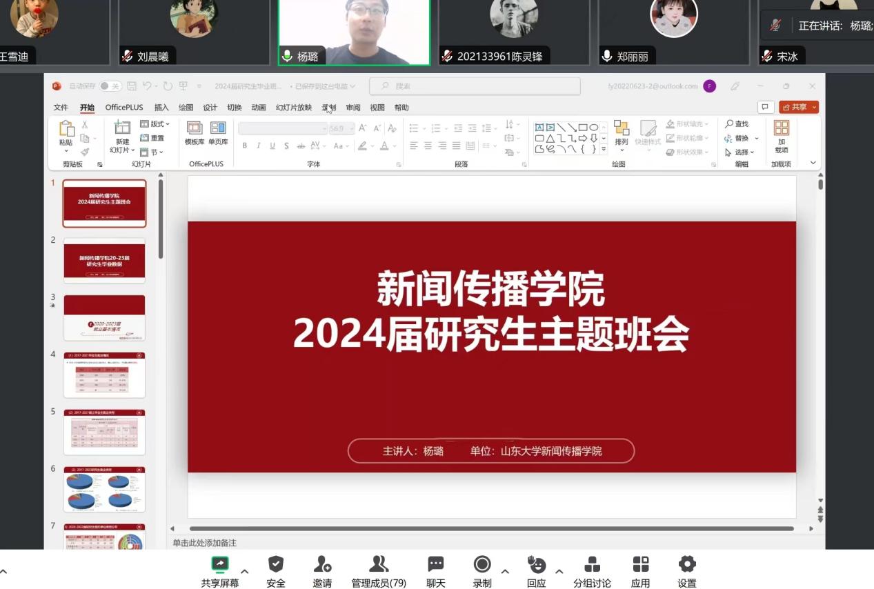Toggle the AutoSave switch in PowerPoint

110,86
